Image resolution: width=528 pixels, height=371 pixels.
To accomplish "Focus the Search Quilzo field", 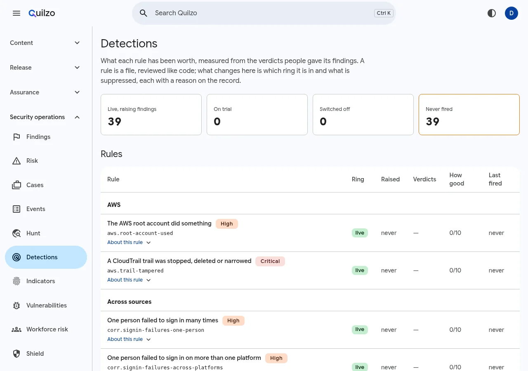I will [x=264, y=13].
